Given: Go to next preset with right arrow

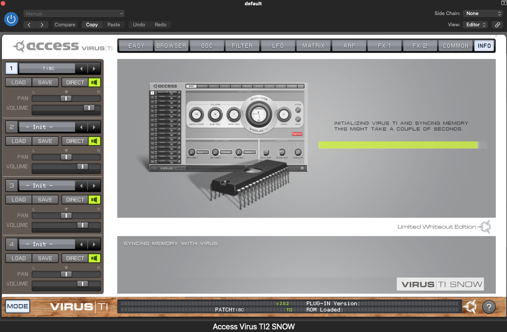Looking at the screenshot, I should (x=42, y=25).
